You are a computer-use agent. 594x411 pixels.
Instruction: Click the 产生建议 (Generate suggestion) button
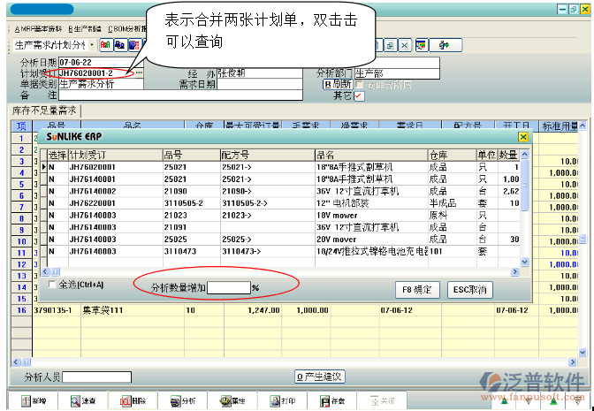[x=319, y=377]
